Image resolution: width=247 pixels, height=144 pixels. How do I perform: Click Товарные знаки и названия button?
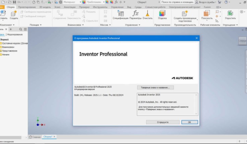tap(155, 87)
